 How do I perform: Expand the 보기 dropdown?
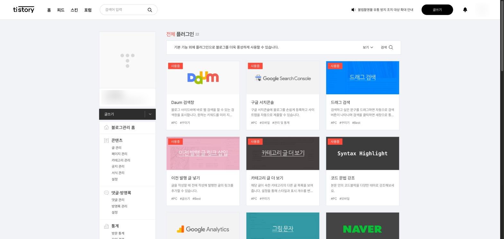click(368, 47)
